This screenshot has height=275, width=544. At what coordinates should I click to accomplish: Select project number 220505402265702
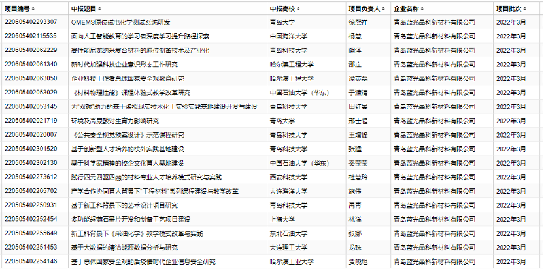tap(31, 191)
